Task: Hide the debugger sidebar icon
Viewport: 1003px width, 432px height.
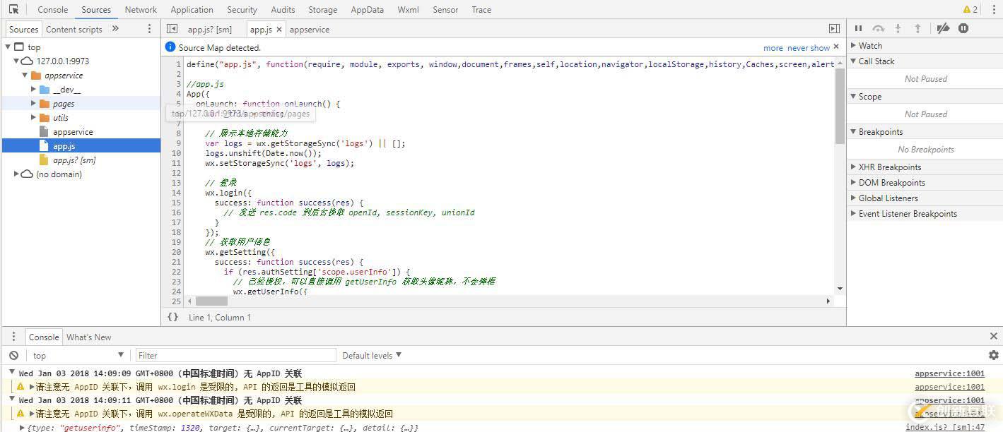Action: 834,29
